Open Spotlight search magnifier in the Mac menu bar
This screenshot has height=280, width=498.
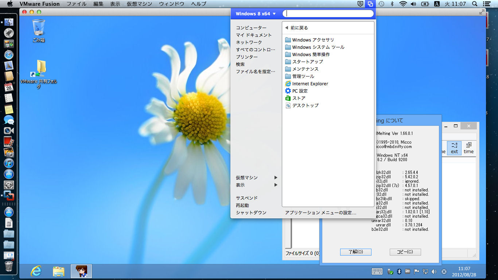click(x=475, y=4)
